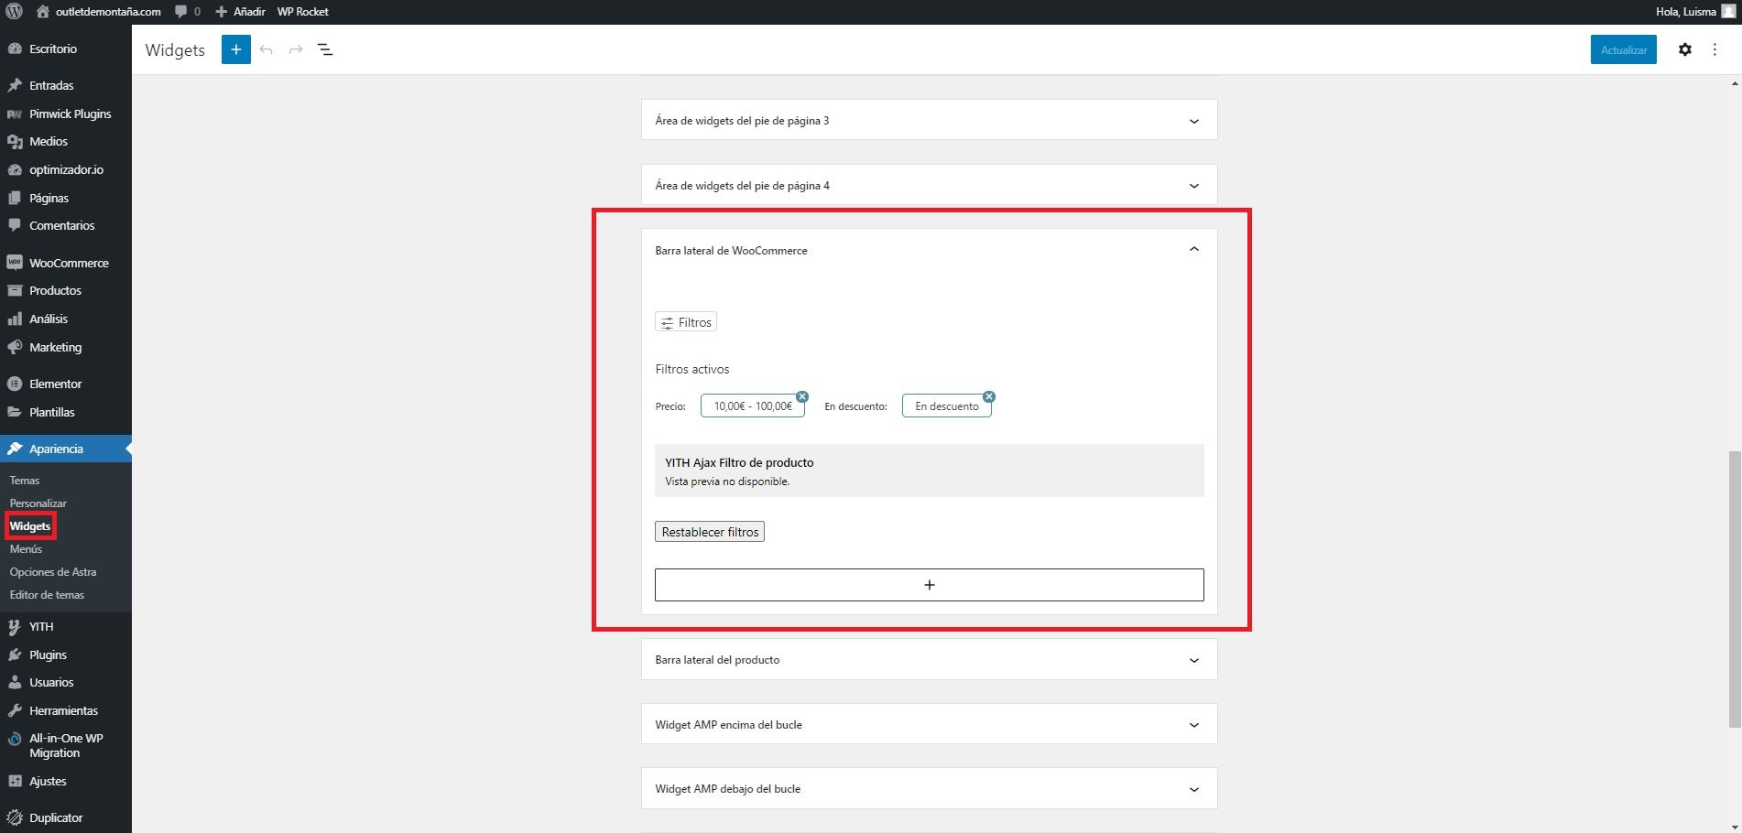
Task: Open Entradas in sidebar
Action: (51, 85)
